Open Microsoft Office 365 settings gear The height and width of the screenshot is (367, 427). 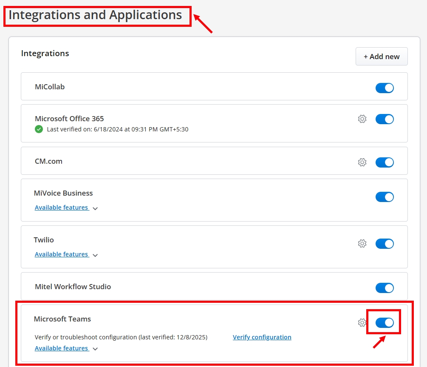[362, 119]
